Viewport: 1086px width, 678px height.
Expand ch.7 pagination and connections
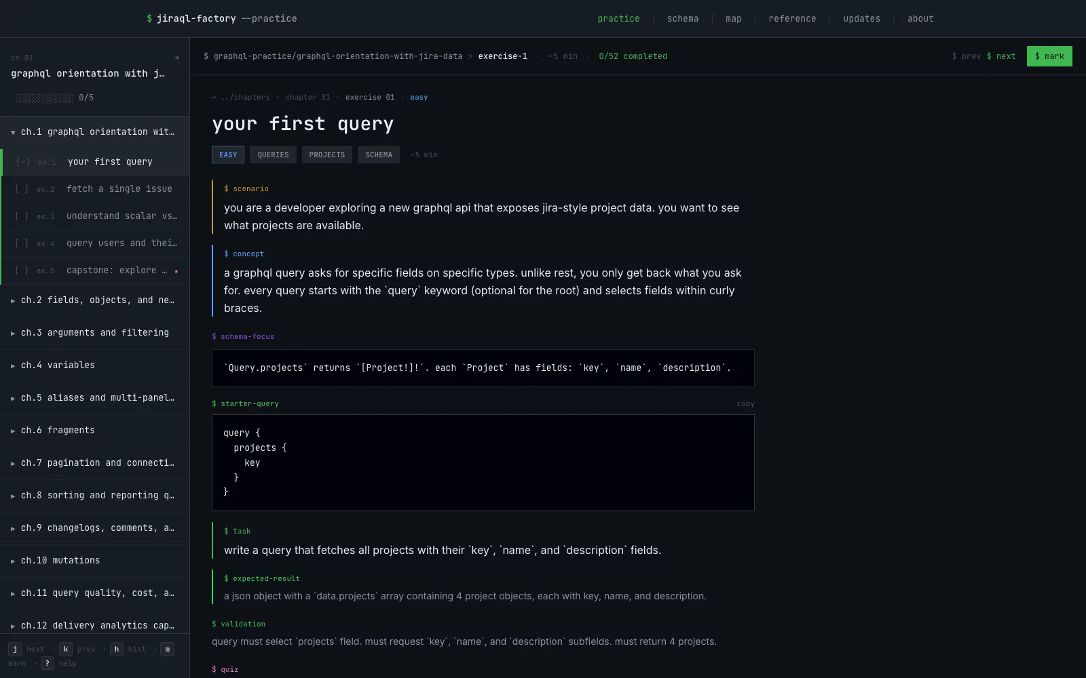[94, 463]
